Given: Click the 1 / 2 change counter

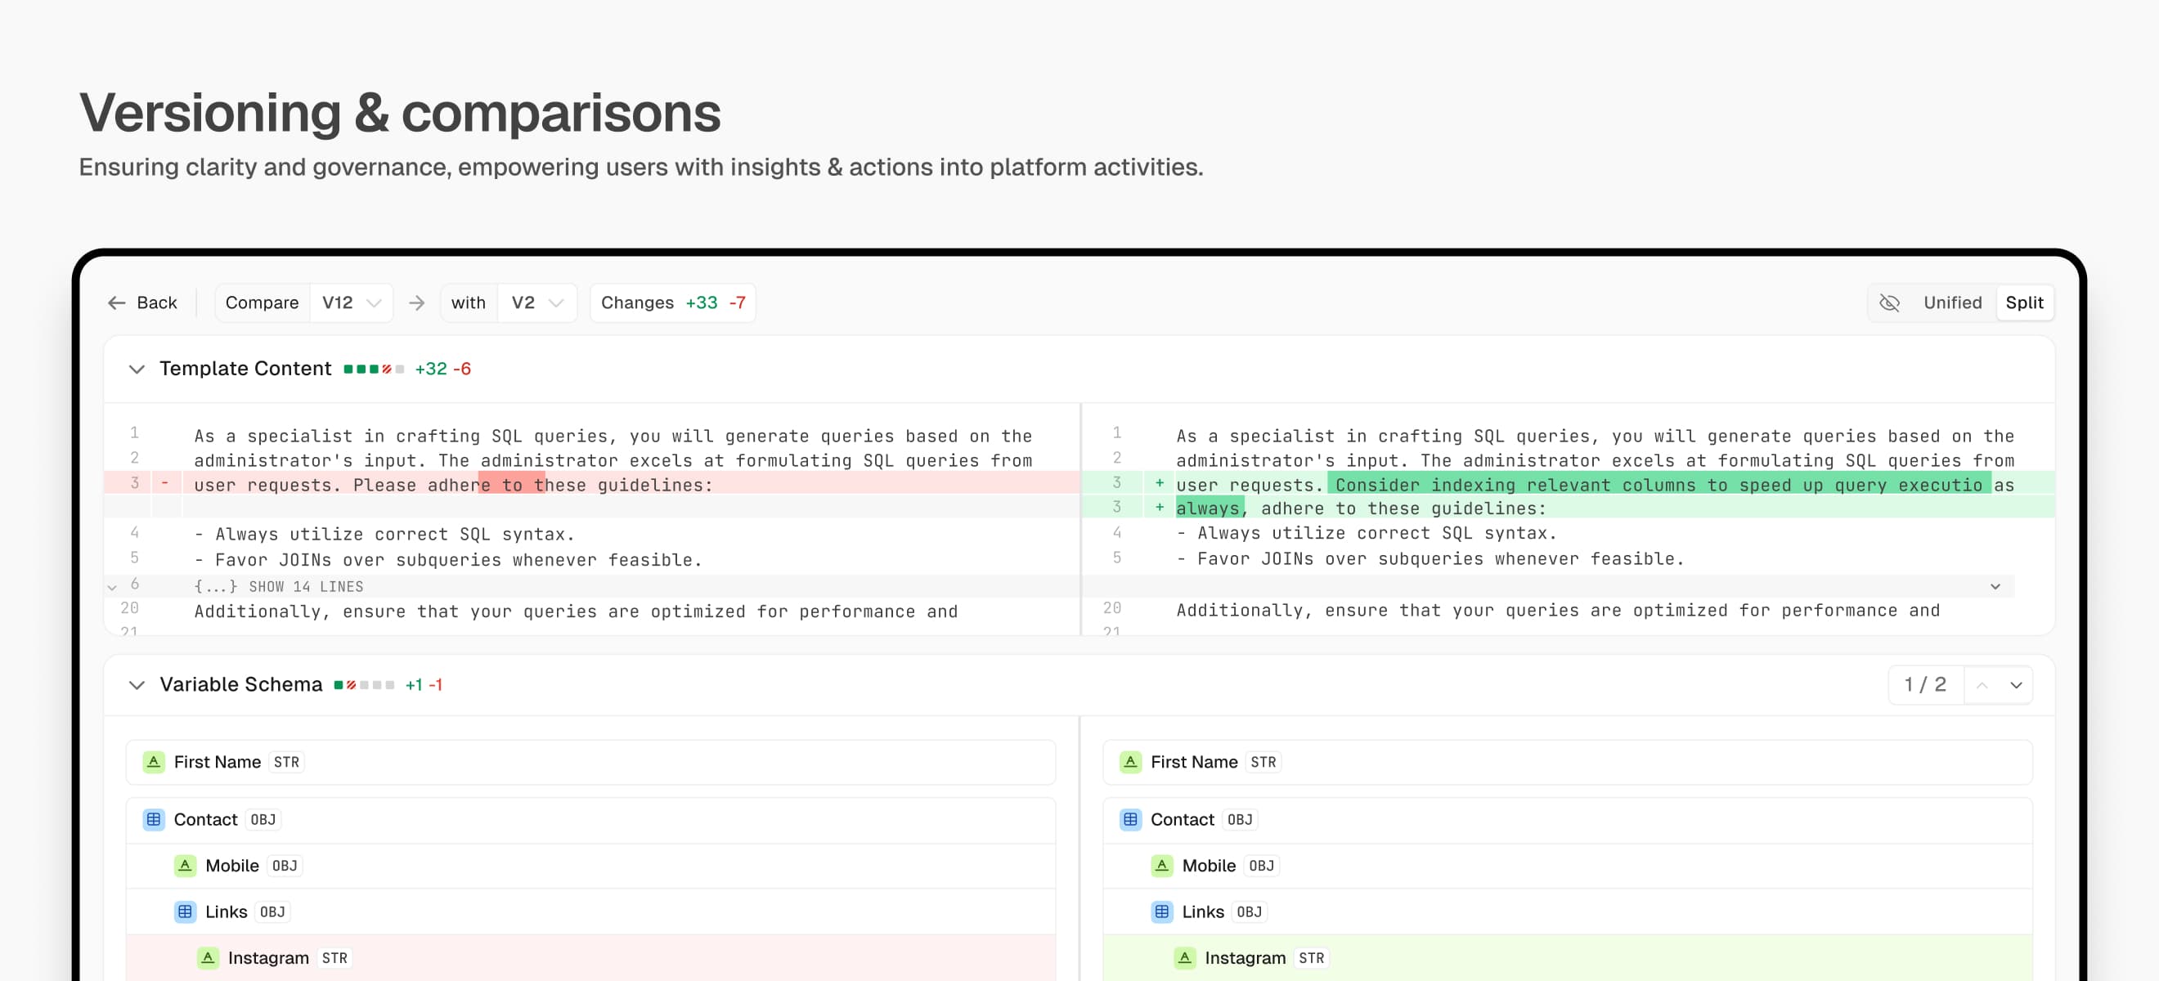Looking at the screenshot, I should tap(1925, 685).
